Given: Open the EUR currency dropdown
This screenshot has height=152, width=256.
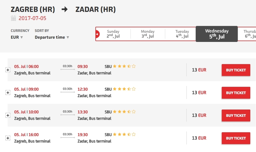Looking at the screenshot, I should coord(17,37).
